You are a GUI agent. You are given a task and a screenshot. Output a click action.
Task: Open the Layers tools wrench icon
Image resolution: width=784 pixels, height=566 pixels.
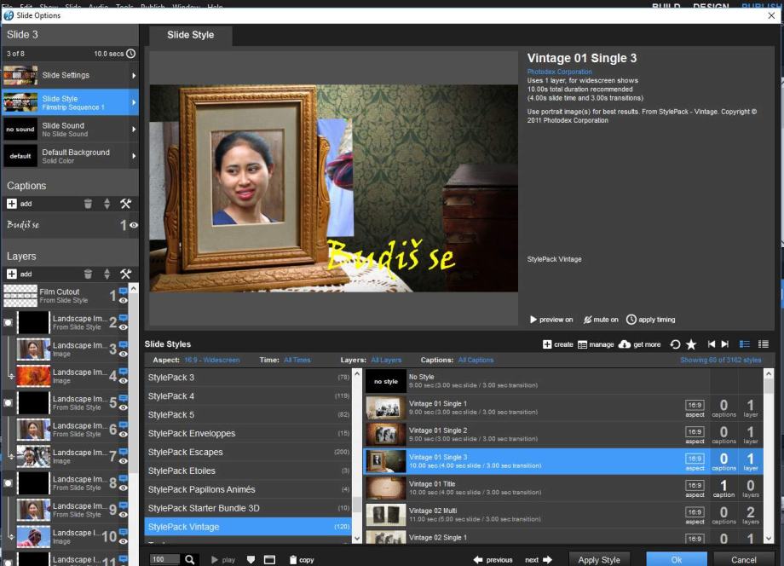(125, 274)
